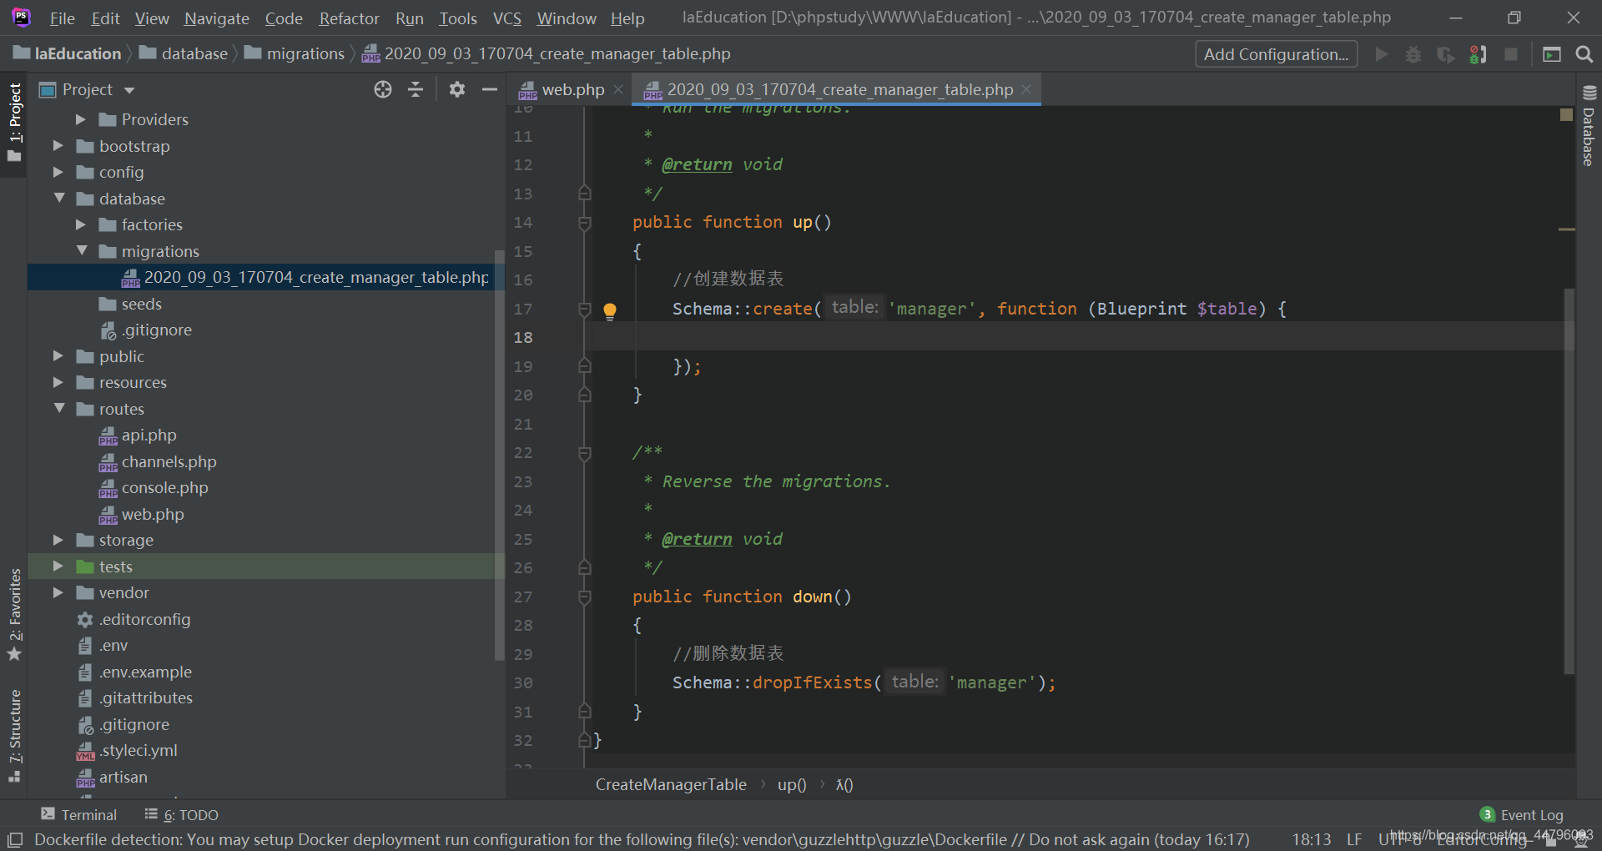Click migrations breadcrumb in navigation bar
The image size is (1602, 851).
(x=295, y=53)
